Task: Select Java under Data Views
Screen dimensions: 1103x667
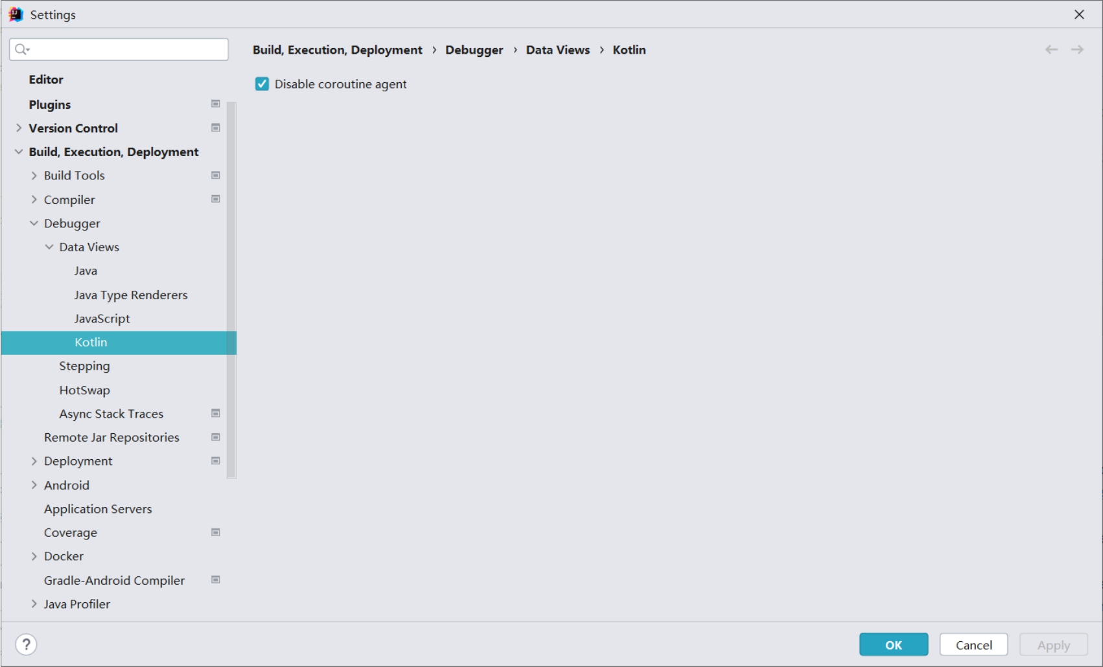Action: click(86, 271)
